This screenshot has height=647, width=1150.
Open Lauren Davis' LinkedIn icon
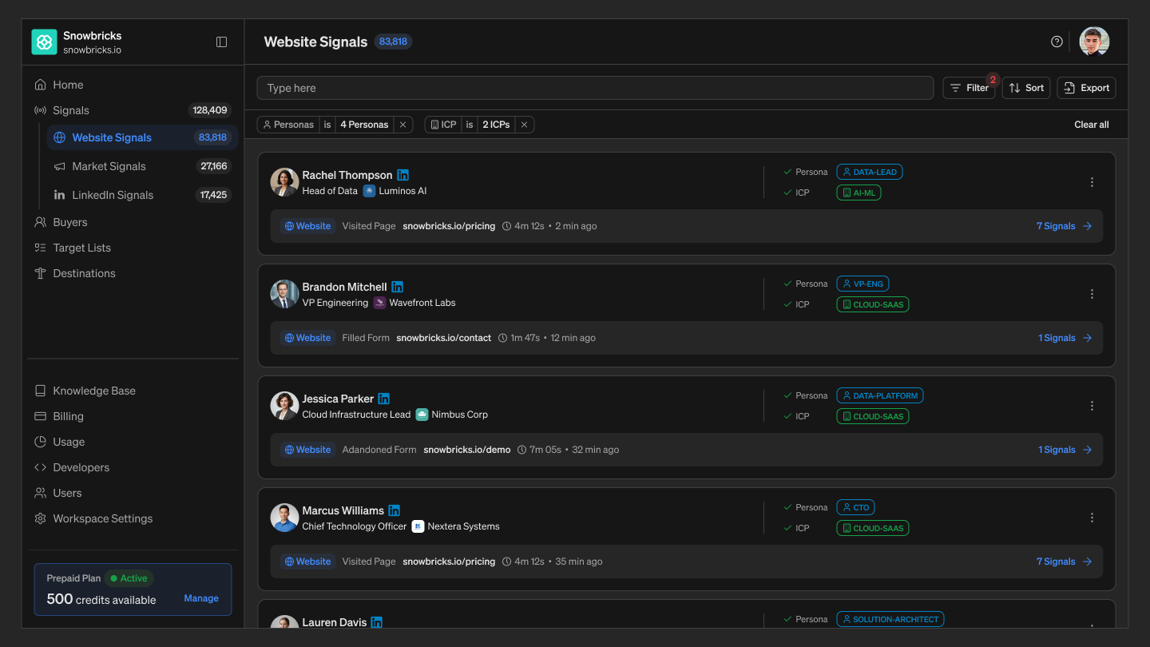click(377, 622)
